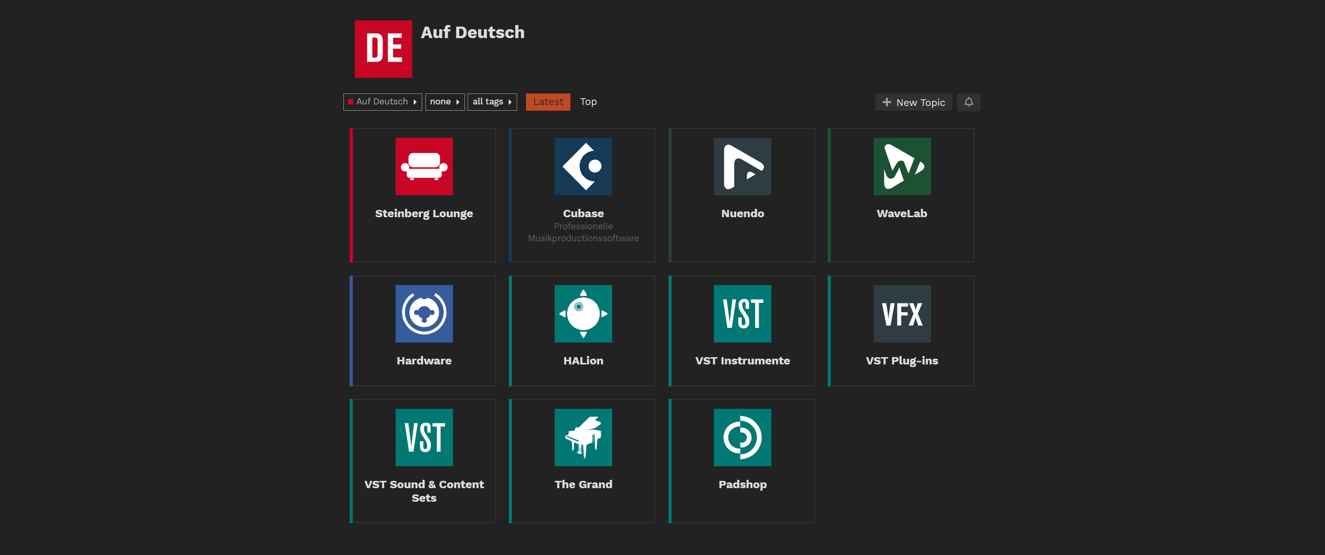Click The Grand piano icon
Image resolution: width=1325 pixels, height=555 pixels.
[583, 438]
